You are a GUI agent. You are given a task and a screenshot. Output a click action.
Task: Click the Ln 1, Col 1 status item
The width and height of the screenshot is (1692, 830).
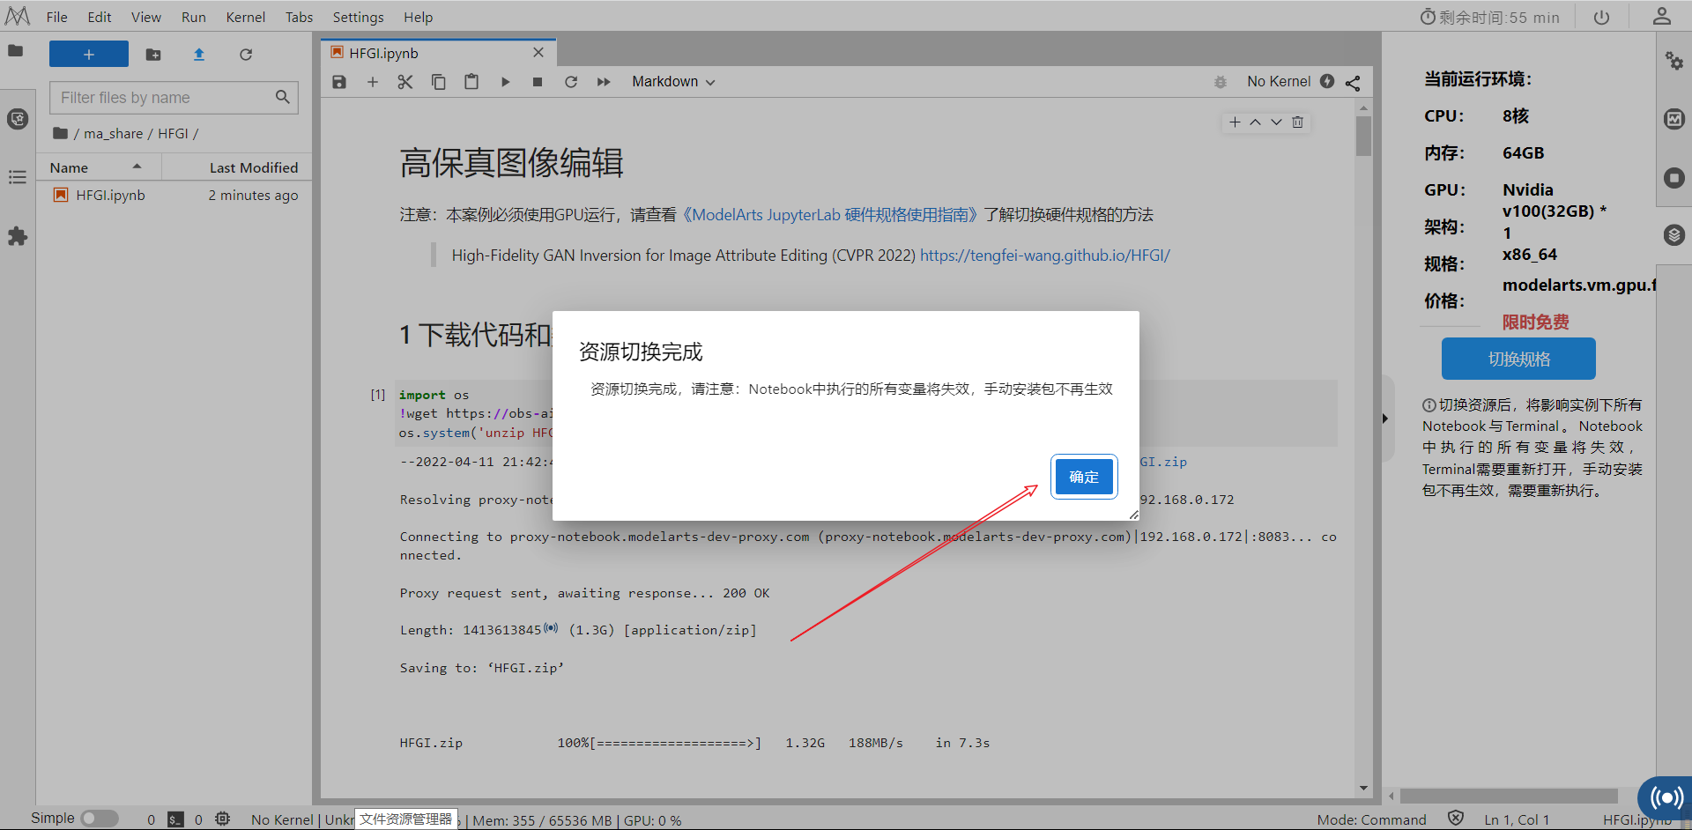pos(1517,819)
